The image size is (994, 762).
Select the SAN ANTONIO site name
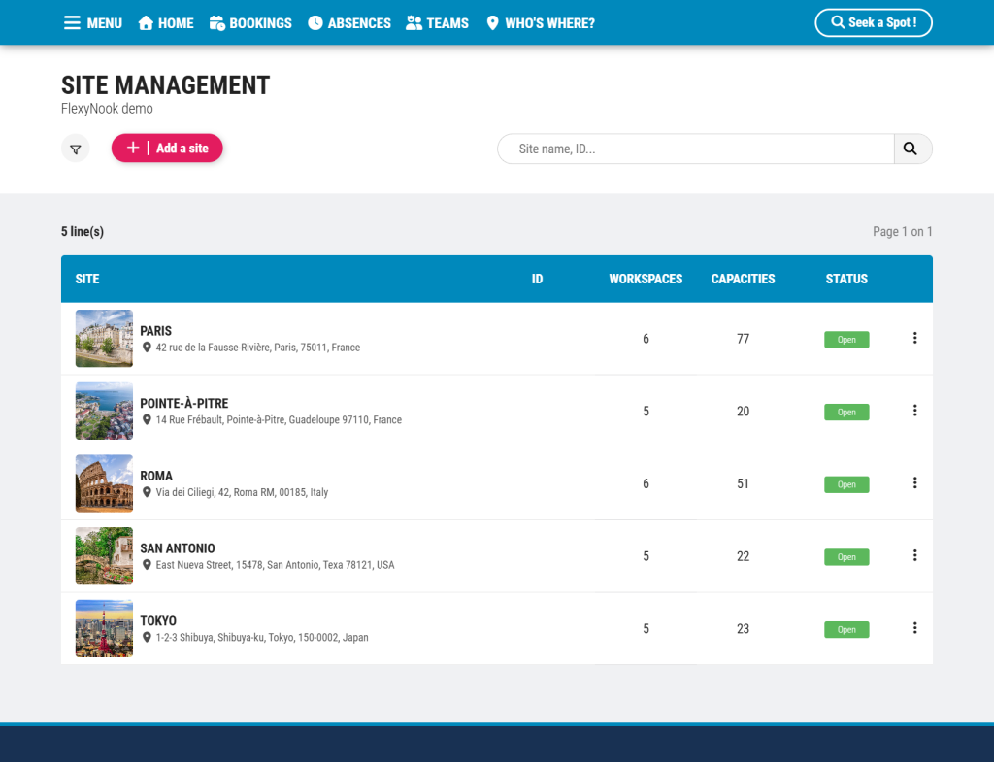pos(178,548)
